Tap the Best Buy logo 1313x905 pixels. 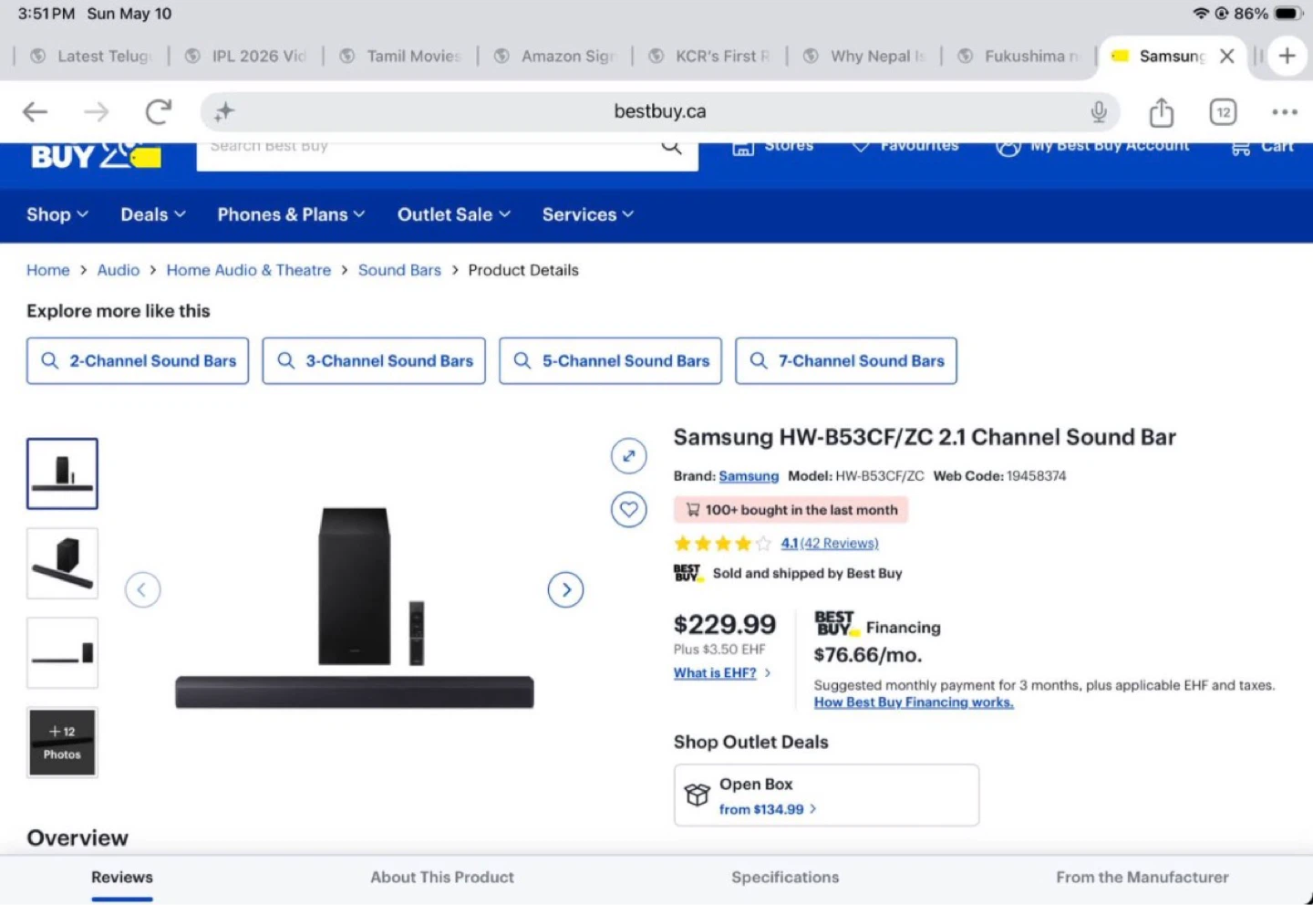pos(96,156)
